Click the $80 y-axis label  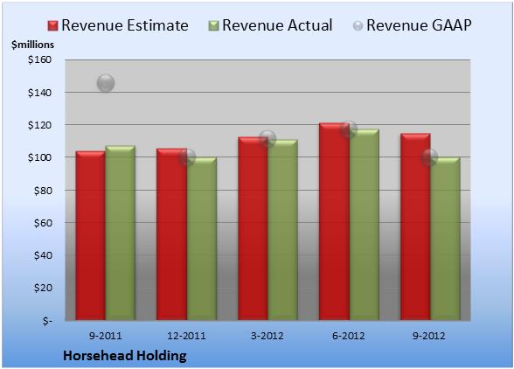click(43, 191)
